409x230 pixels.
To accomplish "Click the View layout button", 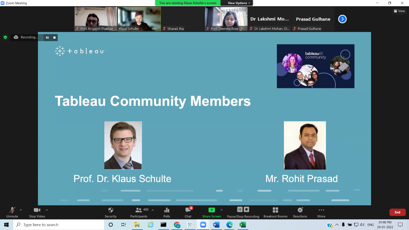I will coord(399,11).
